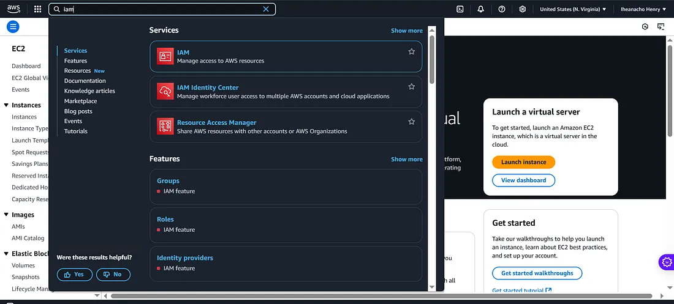Image resolution: width=674 pixels, height=304 pixels.
Task: Collapse the Elastic Block section in sidebar
Action: (x=7, y=253)
